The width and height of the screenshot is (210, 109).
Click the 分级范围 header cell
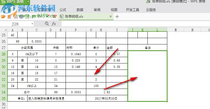[x=27, y=48]
